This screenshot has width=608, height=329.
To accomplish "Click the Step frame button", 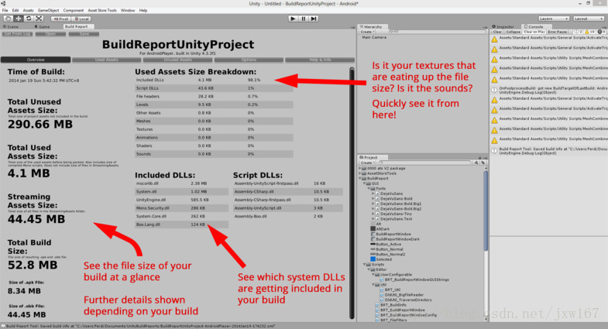I will point(314,19).
